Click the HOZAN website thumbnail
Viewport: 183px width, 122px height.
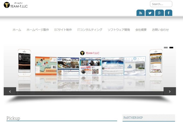pos(68,66)
